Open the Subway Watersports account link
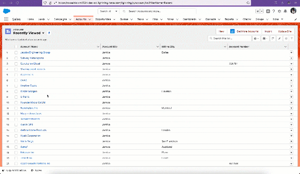This screenshot has width=300, height=174. 32,58
